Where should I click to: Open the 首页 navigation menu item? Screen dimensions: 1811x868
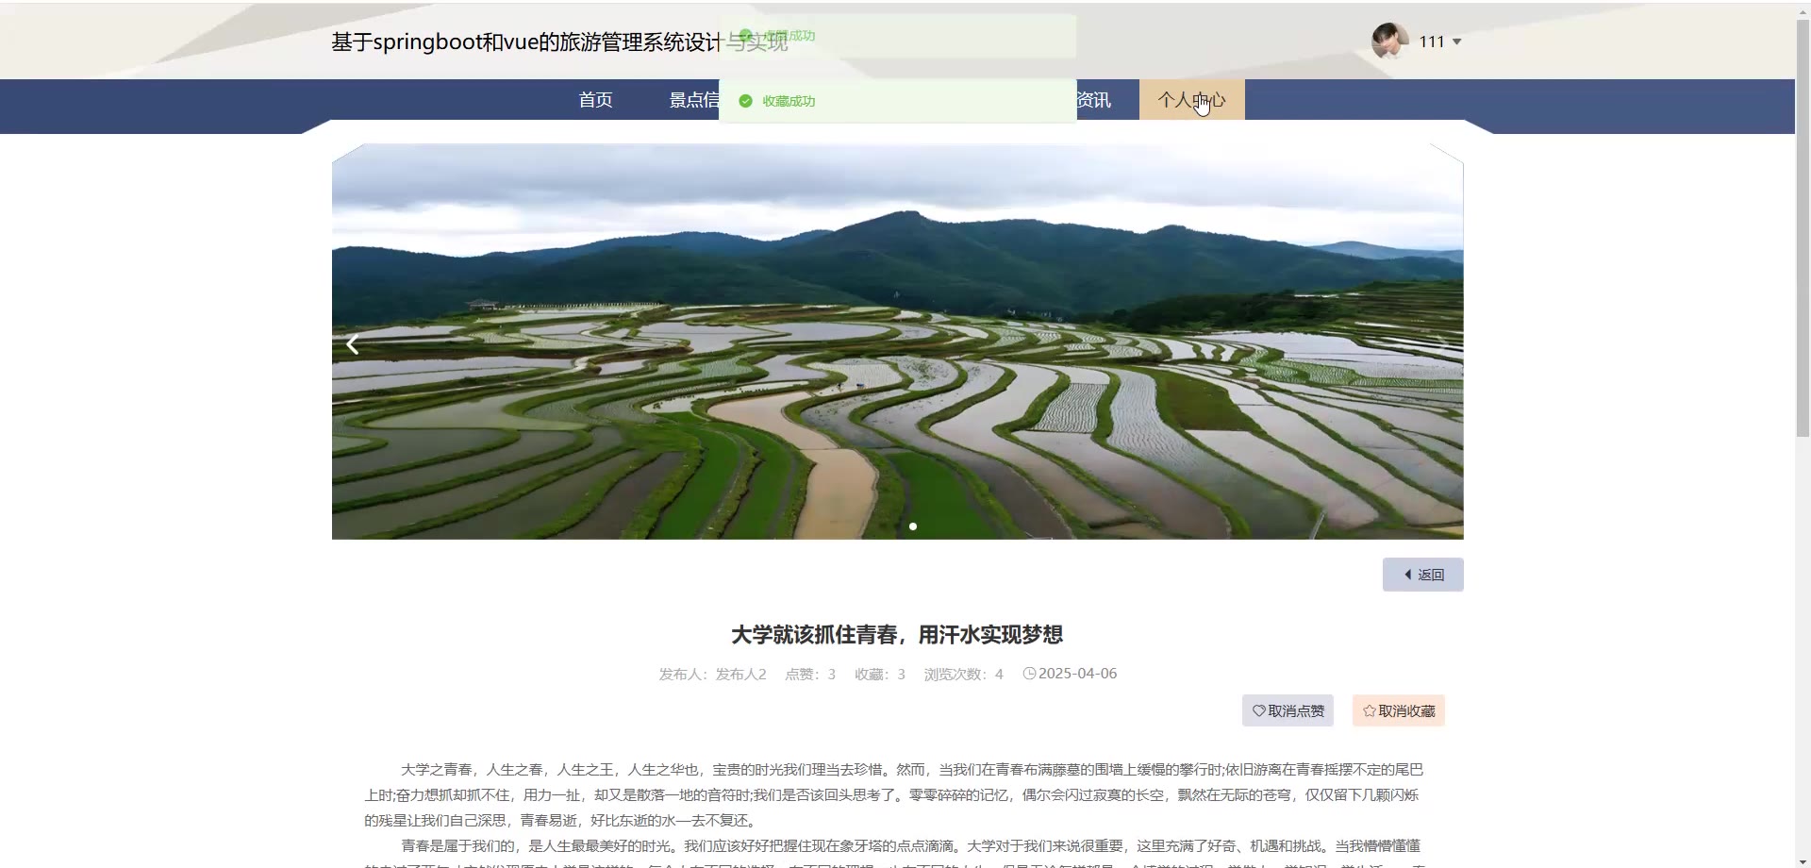(595, 100)
